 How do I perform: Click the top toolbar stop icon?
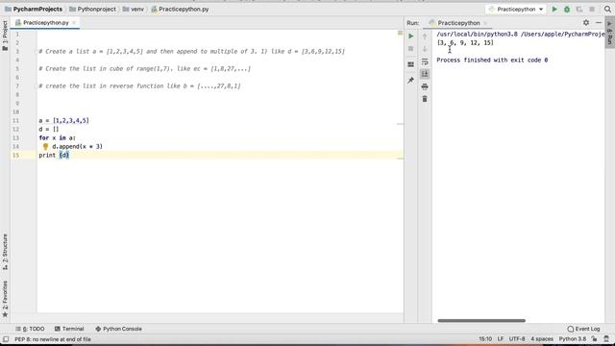click(592, 9)
